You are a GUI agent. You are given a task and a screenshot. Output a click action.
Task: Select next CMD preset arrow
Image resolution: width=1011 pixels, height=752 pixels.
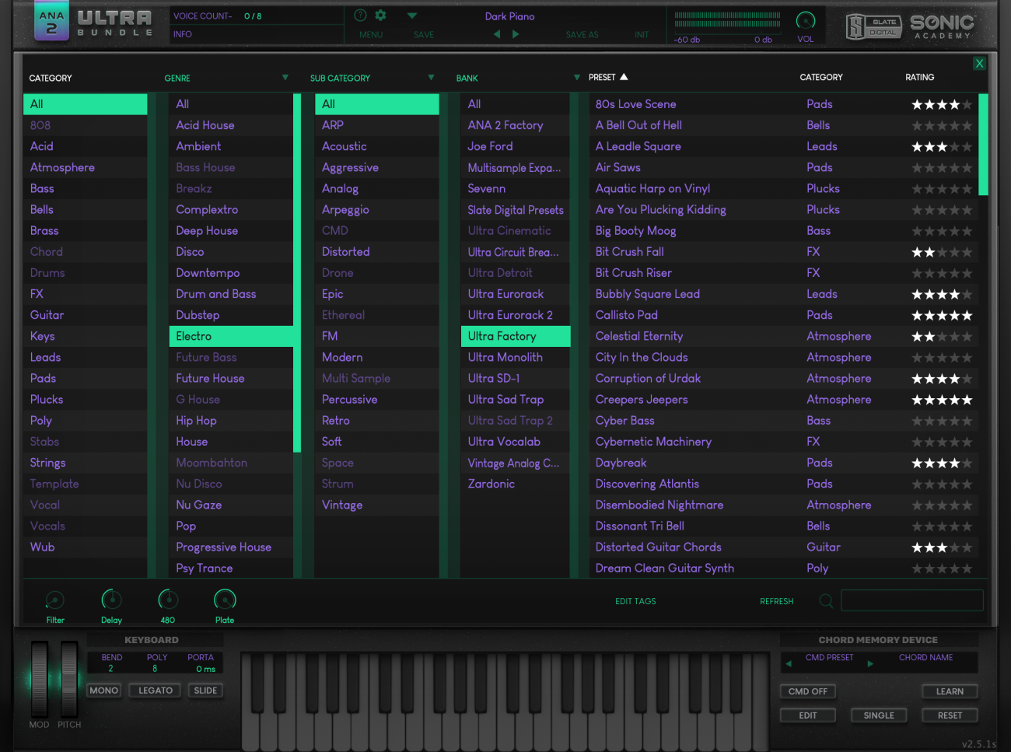870,663
